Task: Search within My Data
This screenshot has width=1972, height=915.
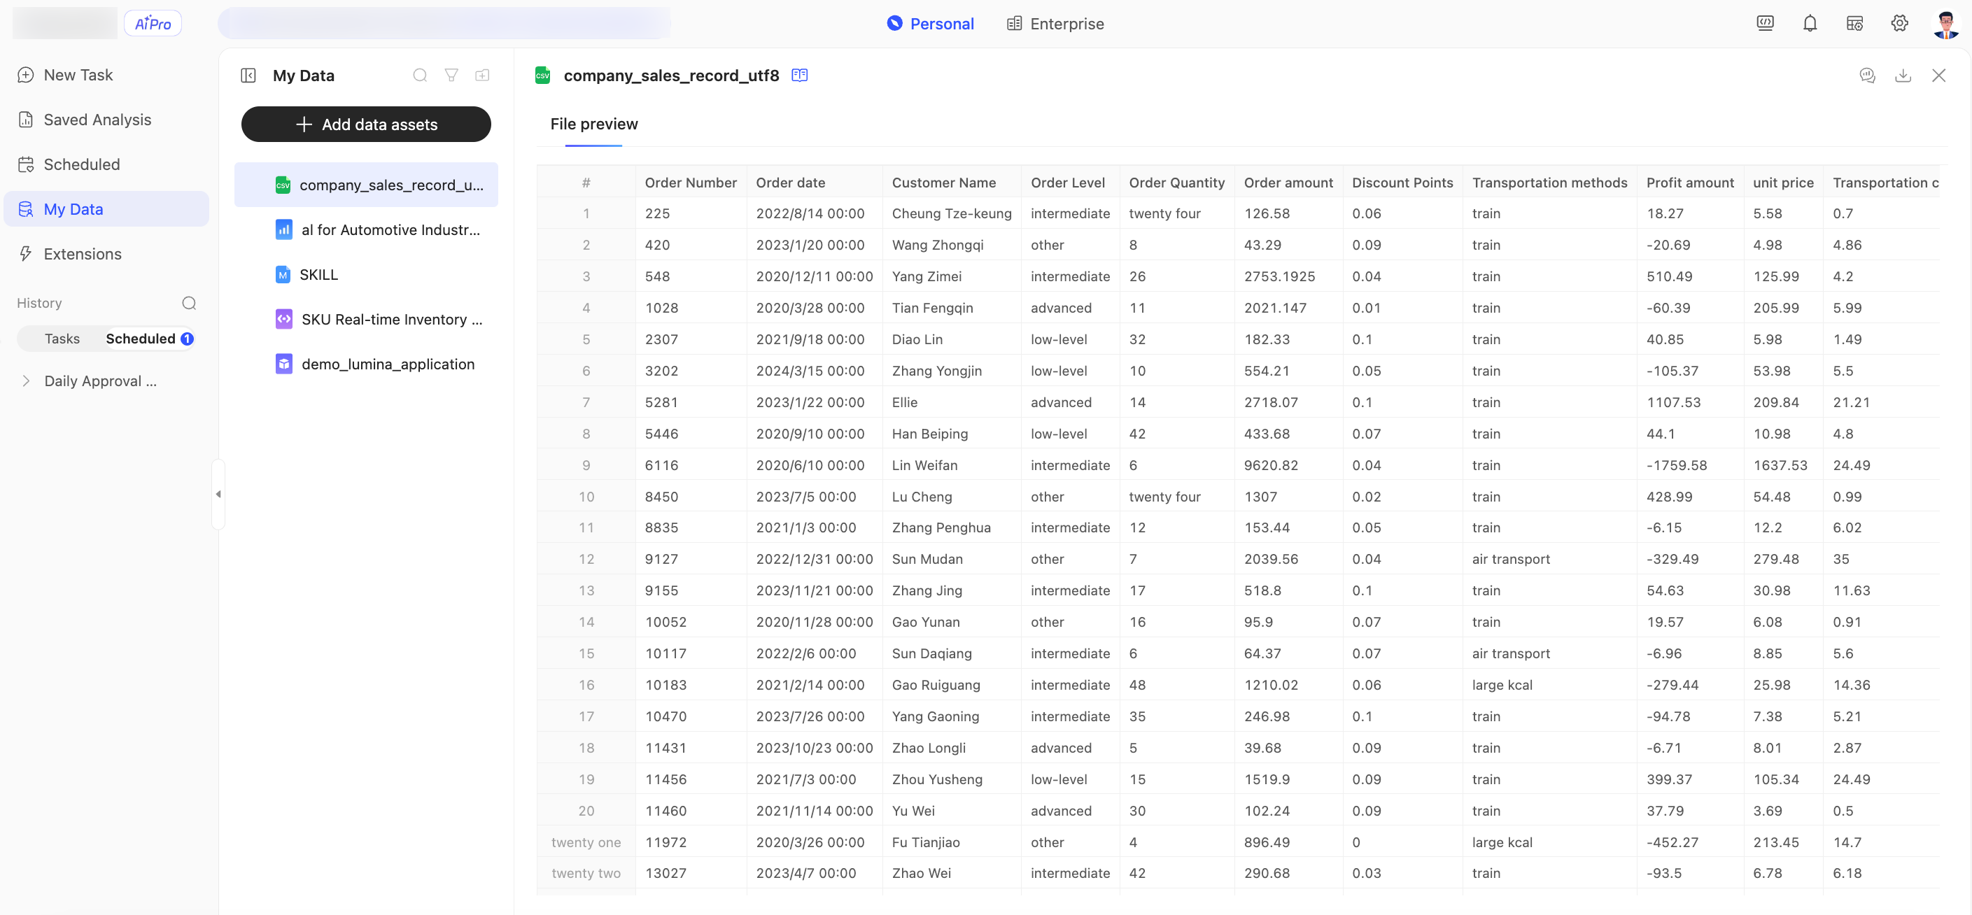Action: point(419,75)
